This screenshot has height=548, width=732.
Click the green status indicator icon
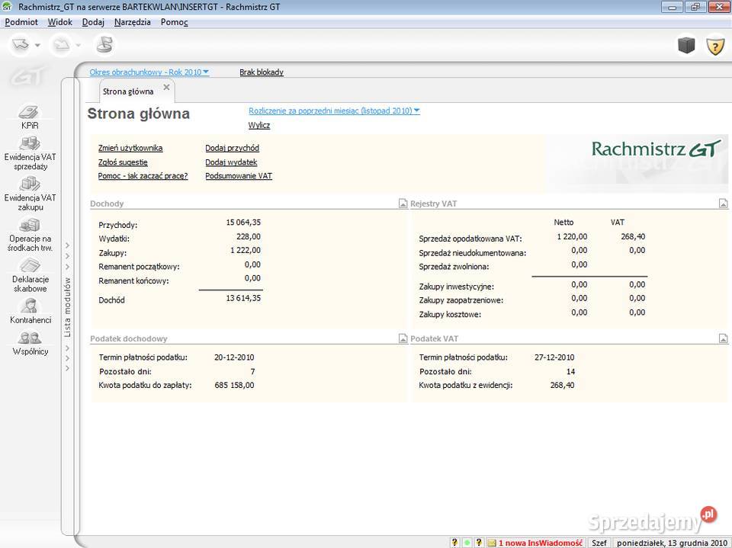467,543
